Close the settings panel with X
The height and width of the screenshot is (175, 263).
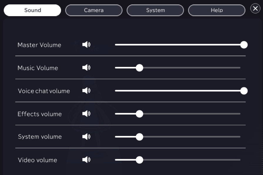tap(255, 9)
